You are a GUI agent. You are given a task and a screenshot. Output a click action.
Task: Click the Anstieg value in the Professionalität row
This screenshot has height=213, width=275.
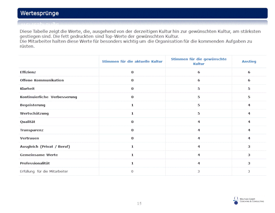click(x=249, y=163)
